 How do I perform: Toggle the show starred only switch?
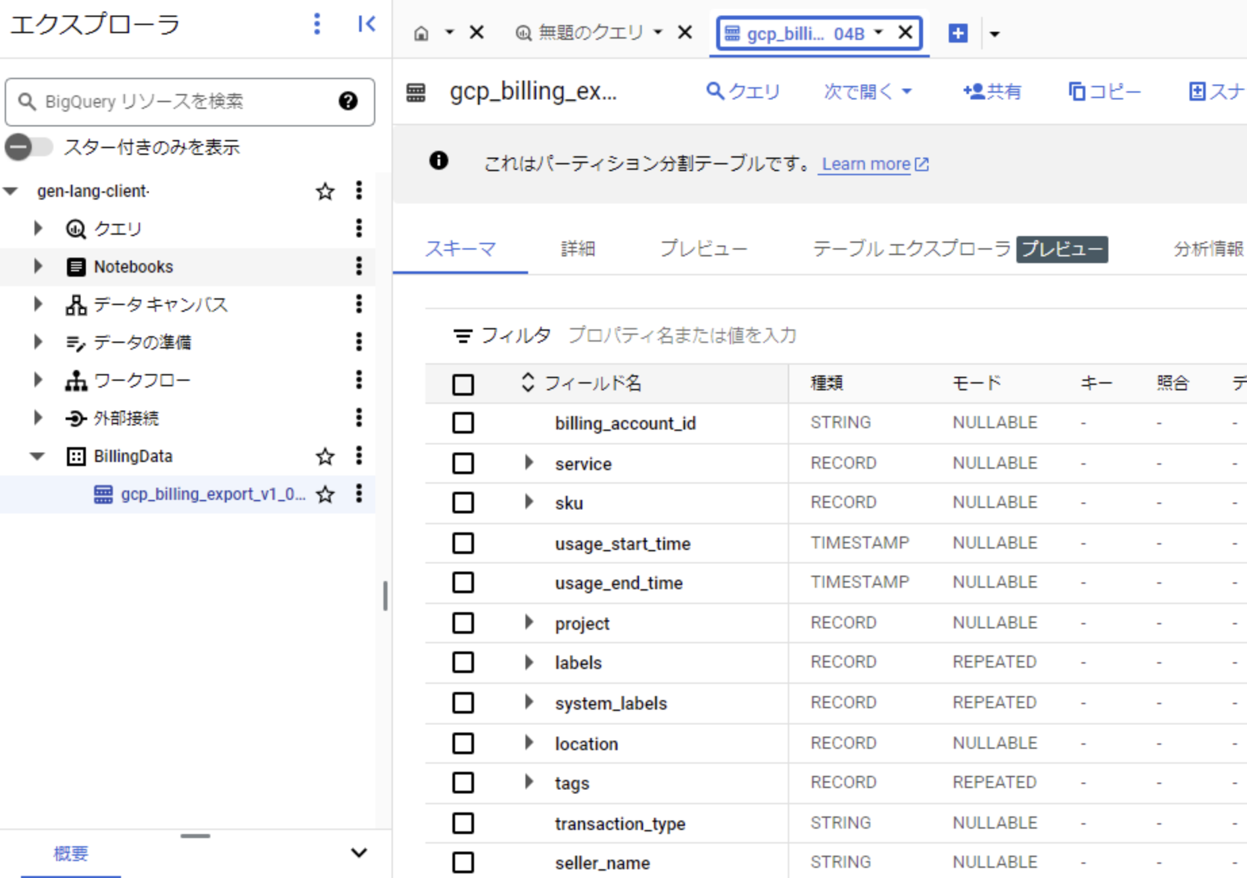(28, 147)
